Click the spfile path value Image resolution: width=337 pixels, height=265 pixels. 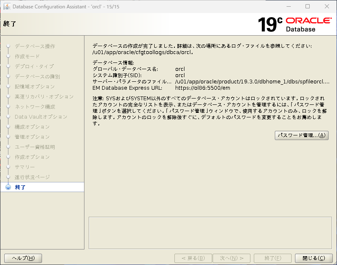(x=252, y=82)
